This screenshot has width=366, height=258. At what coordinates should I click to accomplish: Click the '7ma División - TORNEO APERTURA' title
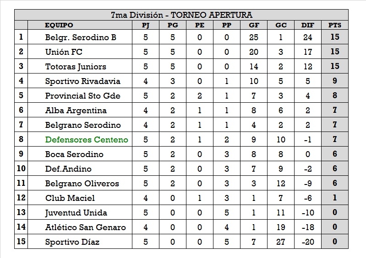pos(181,15)
